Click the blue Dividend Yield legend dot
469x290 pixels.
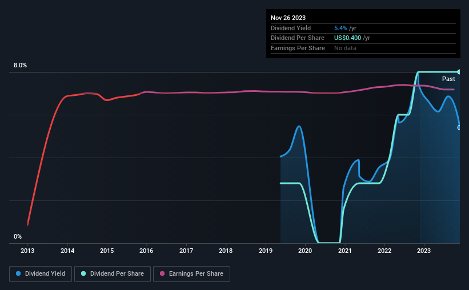tap(18, 273)
